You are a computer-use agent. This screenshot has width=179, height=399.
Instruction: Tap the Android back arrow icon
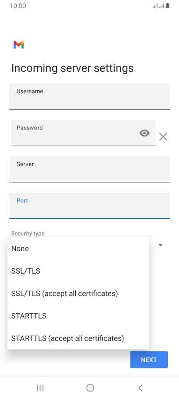click(x=140, y=388)
